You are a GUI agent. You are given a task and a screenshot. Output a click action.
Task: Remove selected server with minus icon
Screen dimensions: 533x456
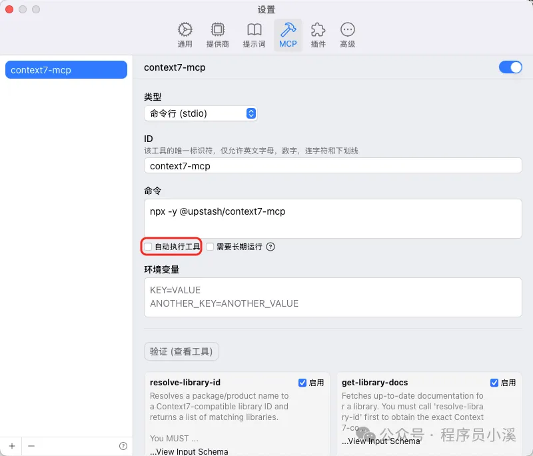(x=31, y=445)
